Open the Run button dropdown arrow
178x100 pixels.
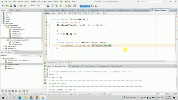pyautogui.click(x=63, y=6)
